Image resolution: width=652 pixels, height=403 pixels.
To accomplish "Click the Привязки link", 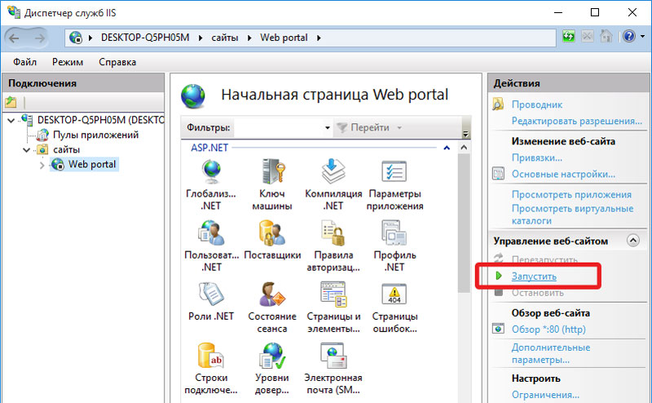I will [537, 157].
